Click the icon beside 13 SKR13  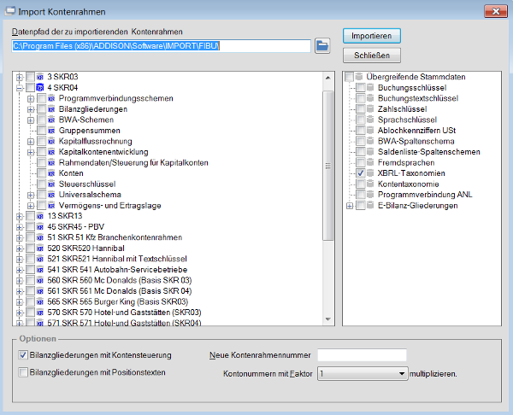[40, 216]
